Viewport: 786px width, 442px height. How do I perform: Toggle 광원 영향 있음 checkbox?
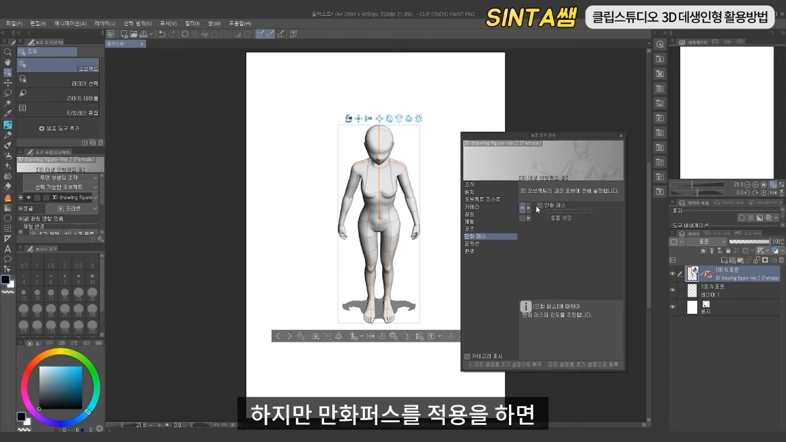click(26, 219)
